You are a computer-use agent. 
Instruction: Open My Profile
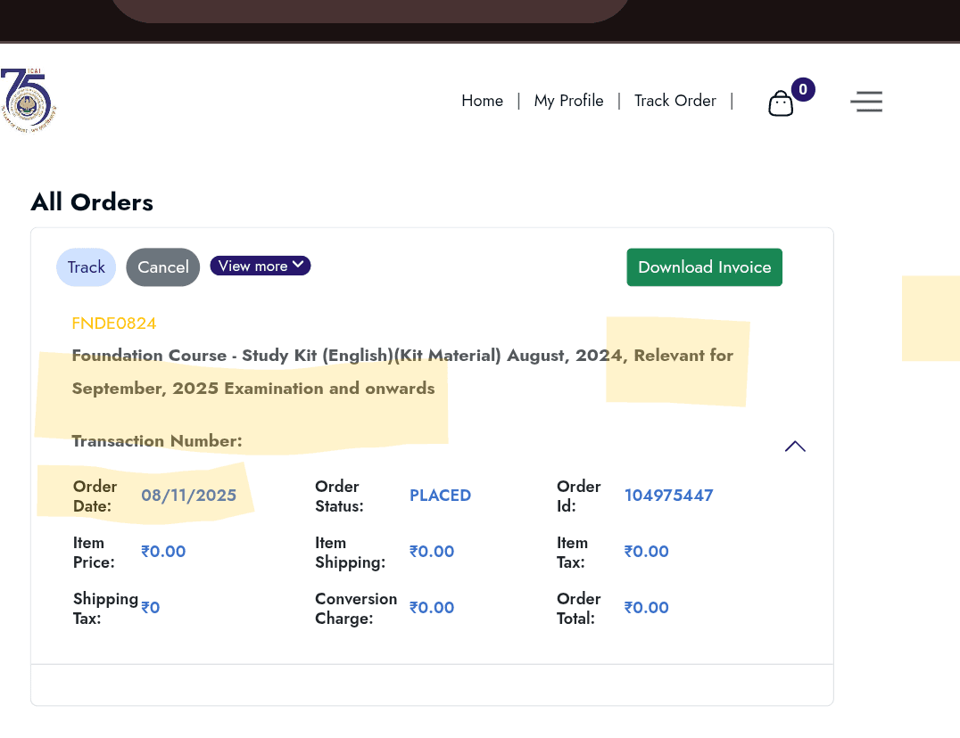[x=569, y=101]
